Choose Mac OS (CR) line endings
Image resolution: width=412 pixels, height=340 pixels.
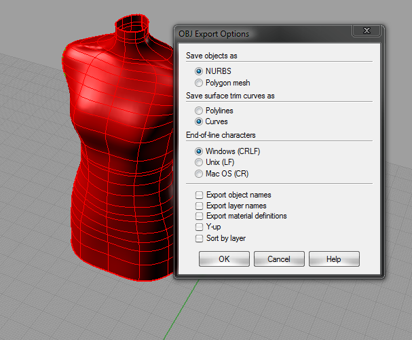pos(199,174)
